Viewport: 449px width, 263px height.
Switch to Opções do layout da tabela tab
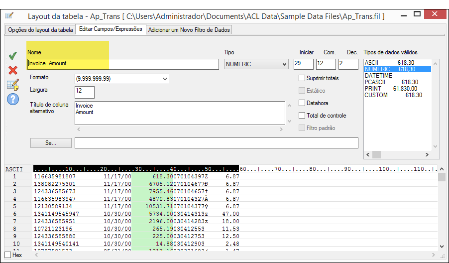(x=40, y=30)
